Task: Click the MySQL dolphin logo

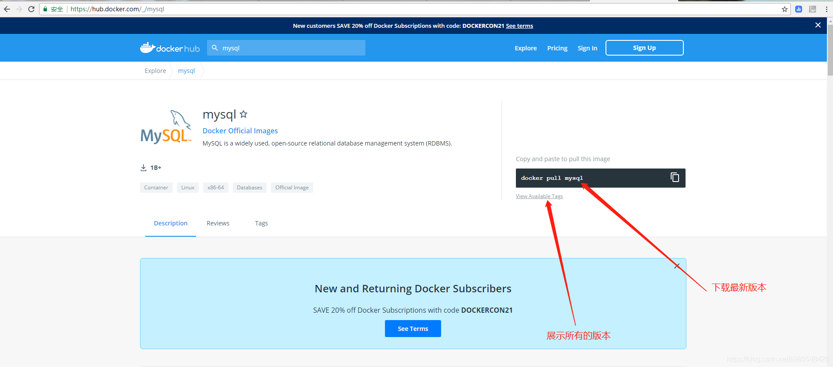Action: click(x=166, y=126)
